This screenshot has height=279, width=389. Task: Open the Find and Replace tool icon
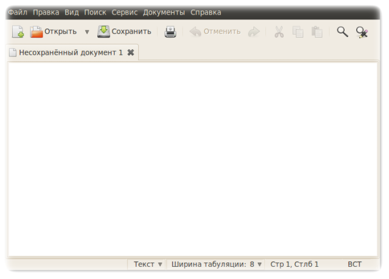362,32
